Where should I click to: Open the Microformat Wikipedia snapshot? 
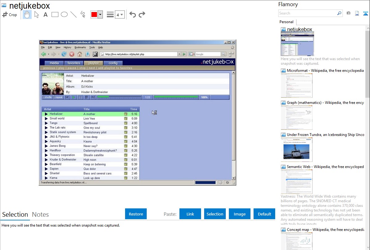tap(296, 85)
